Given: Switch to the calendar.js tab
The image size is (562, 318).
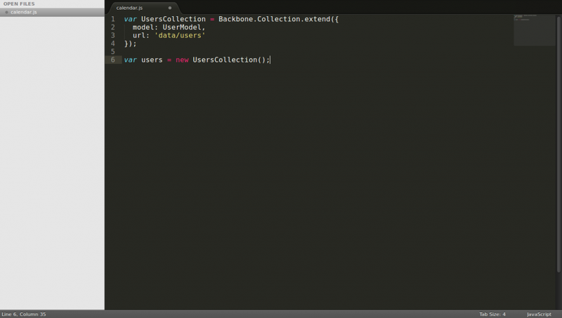Looking at the screenshot, I should [130, 8].
